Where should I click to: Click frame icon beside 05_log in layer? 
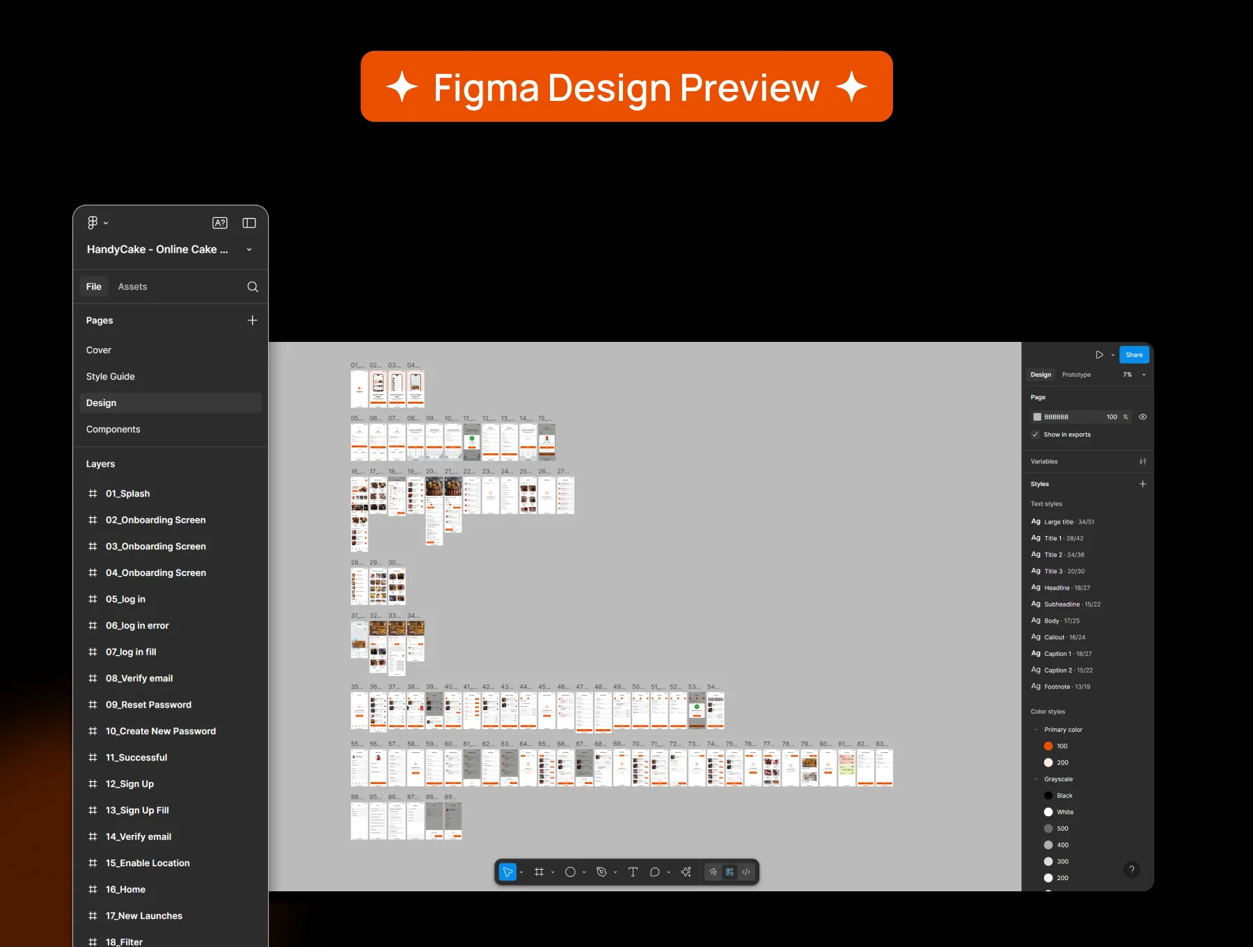93,600
